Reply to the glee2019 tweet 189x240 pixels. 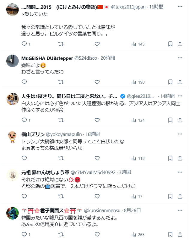coord(25,120)
